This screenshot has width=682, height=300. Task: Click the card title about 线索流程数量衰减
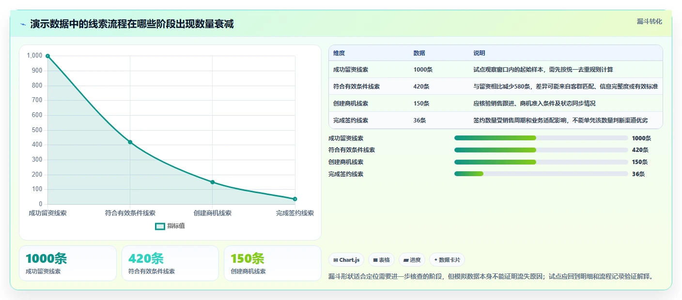point(132,24)
